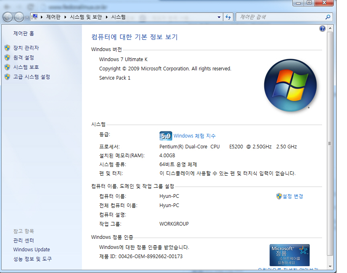Select 시스템 in the address breadcrumb
Screen dimensions: 347x273
[118, 17]
